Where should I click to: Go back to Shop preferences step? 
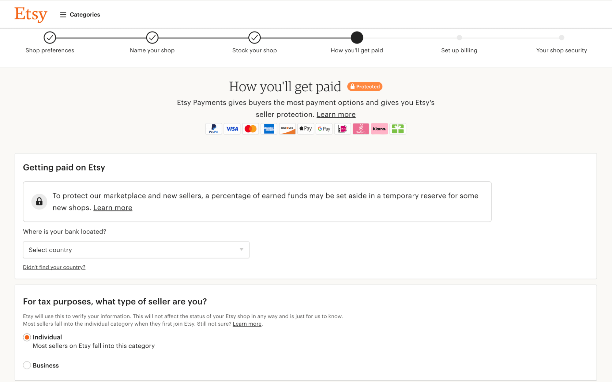pyautogui.click(x=50, y=38)
